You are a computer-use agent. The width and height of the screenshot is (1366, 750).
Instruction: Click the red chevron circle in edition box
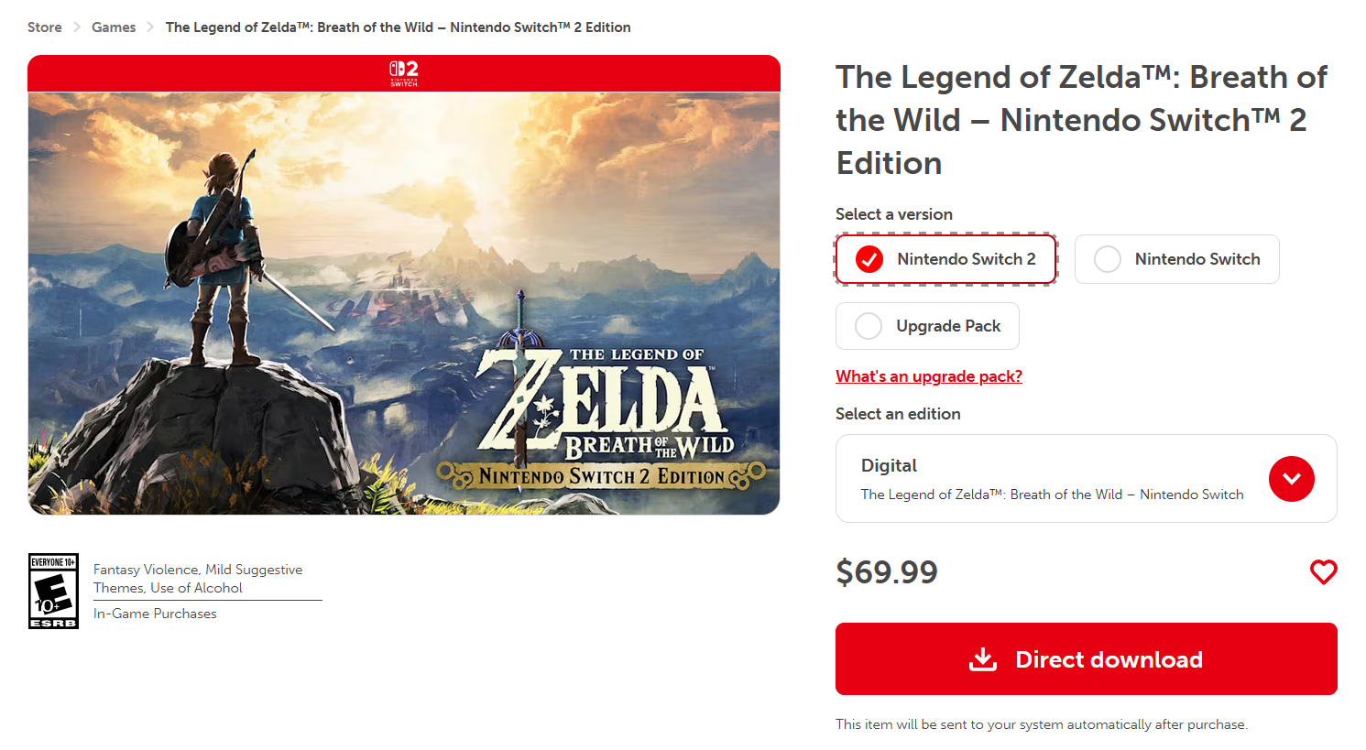[1291, 478]
